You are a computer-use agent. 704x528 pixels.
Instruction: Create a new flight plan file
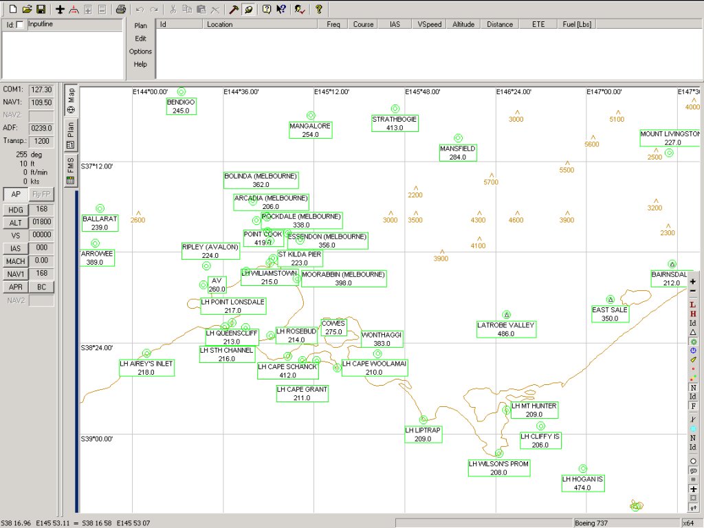click(13, 9)
